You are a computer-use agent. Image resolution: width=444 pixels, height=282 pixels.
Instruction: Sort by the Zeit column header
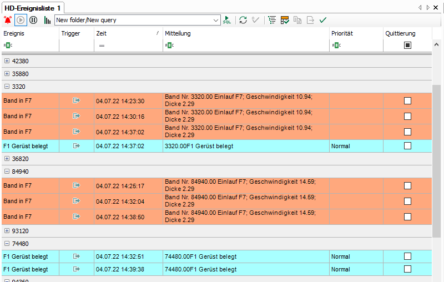(x=128, y=33)
